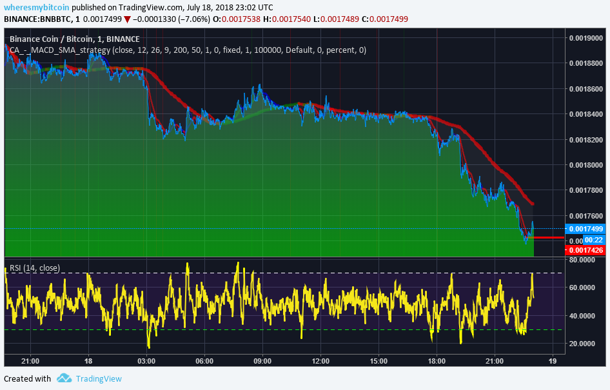Click the 18:00 time axis label
The image size is (610, 390).
437,361
